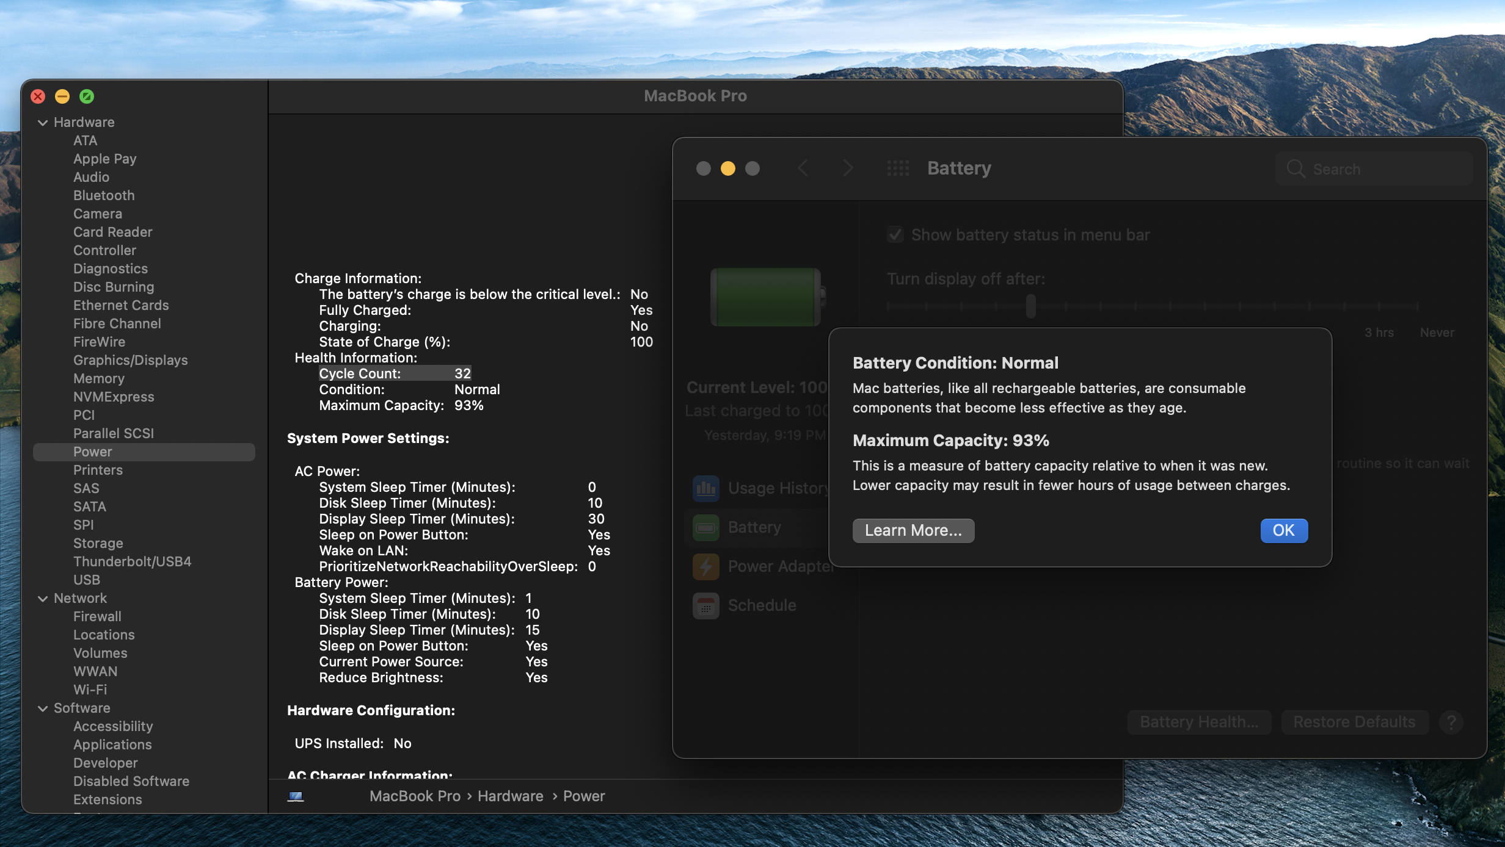This screenshot has width=1505, height=847.
Task: Confirm the dialog with the OK button
Action: 1283,530
